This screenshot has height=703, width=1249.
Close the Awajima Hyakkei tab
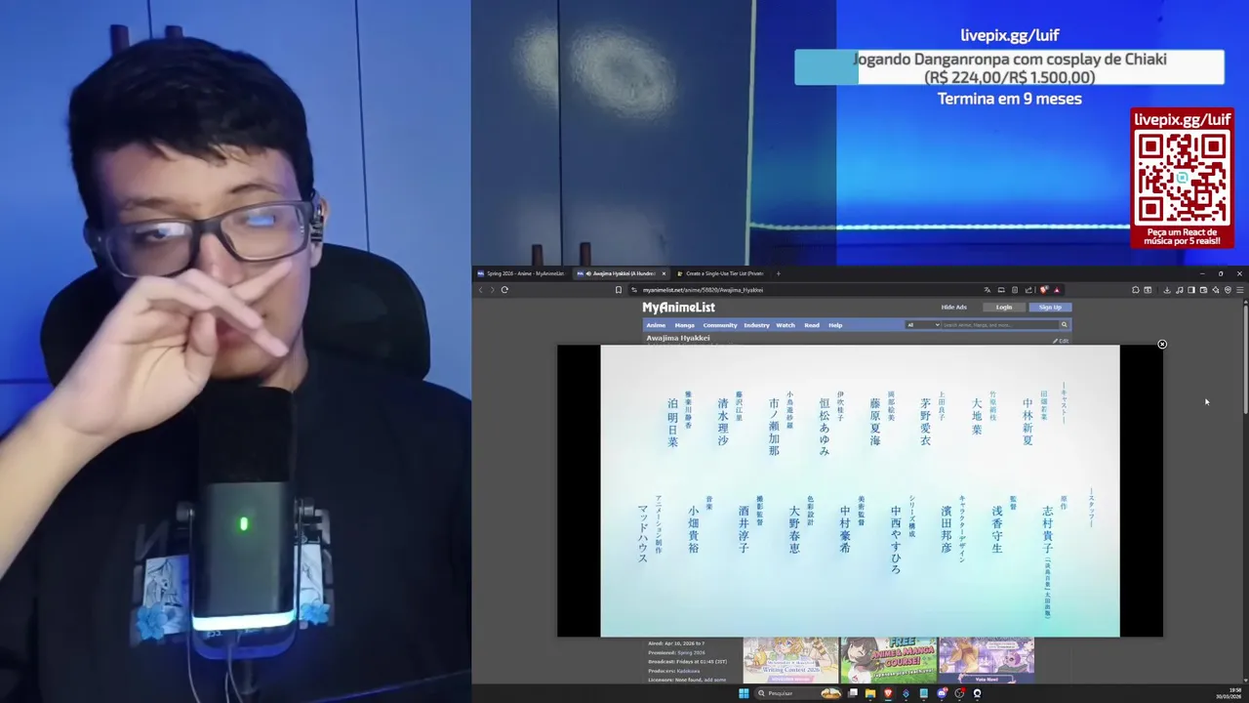click(664, 273)
